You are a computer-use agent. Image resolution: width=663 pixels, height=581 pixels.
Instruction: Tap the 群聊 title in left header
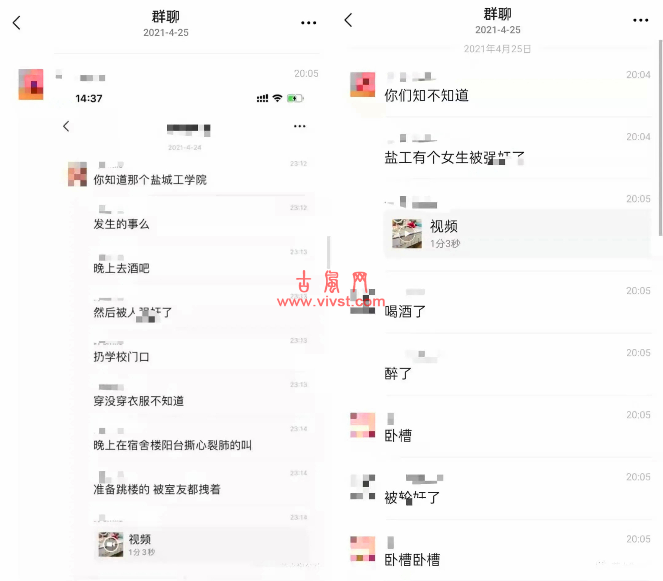pyautogui.click(x=166, y=17)
